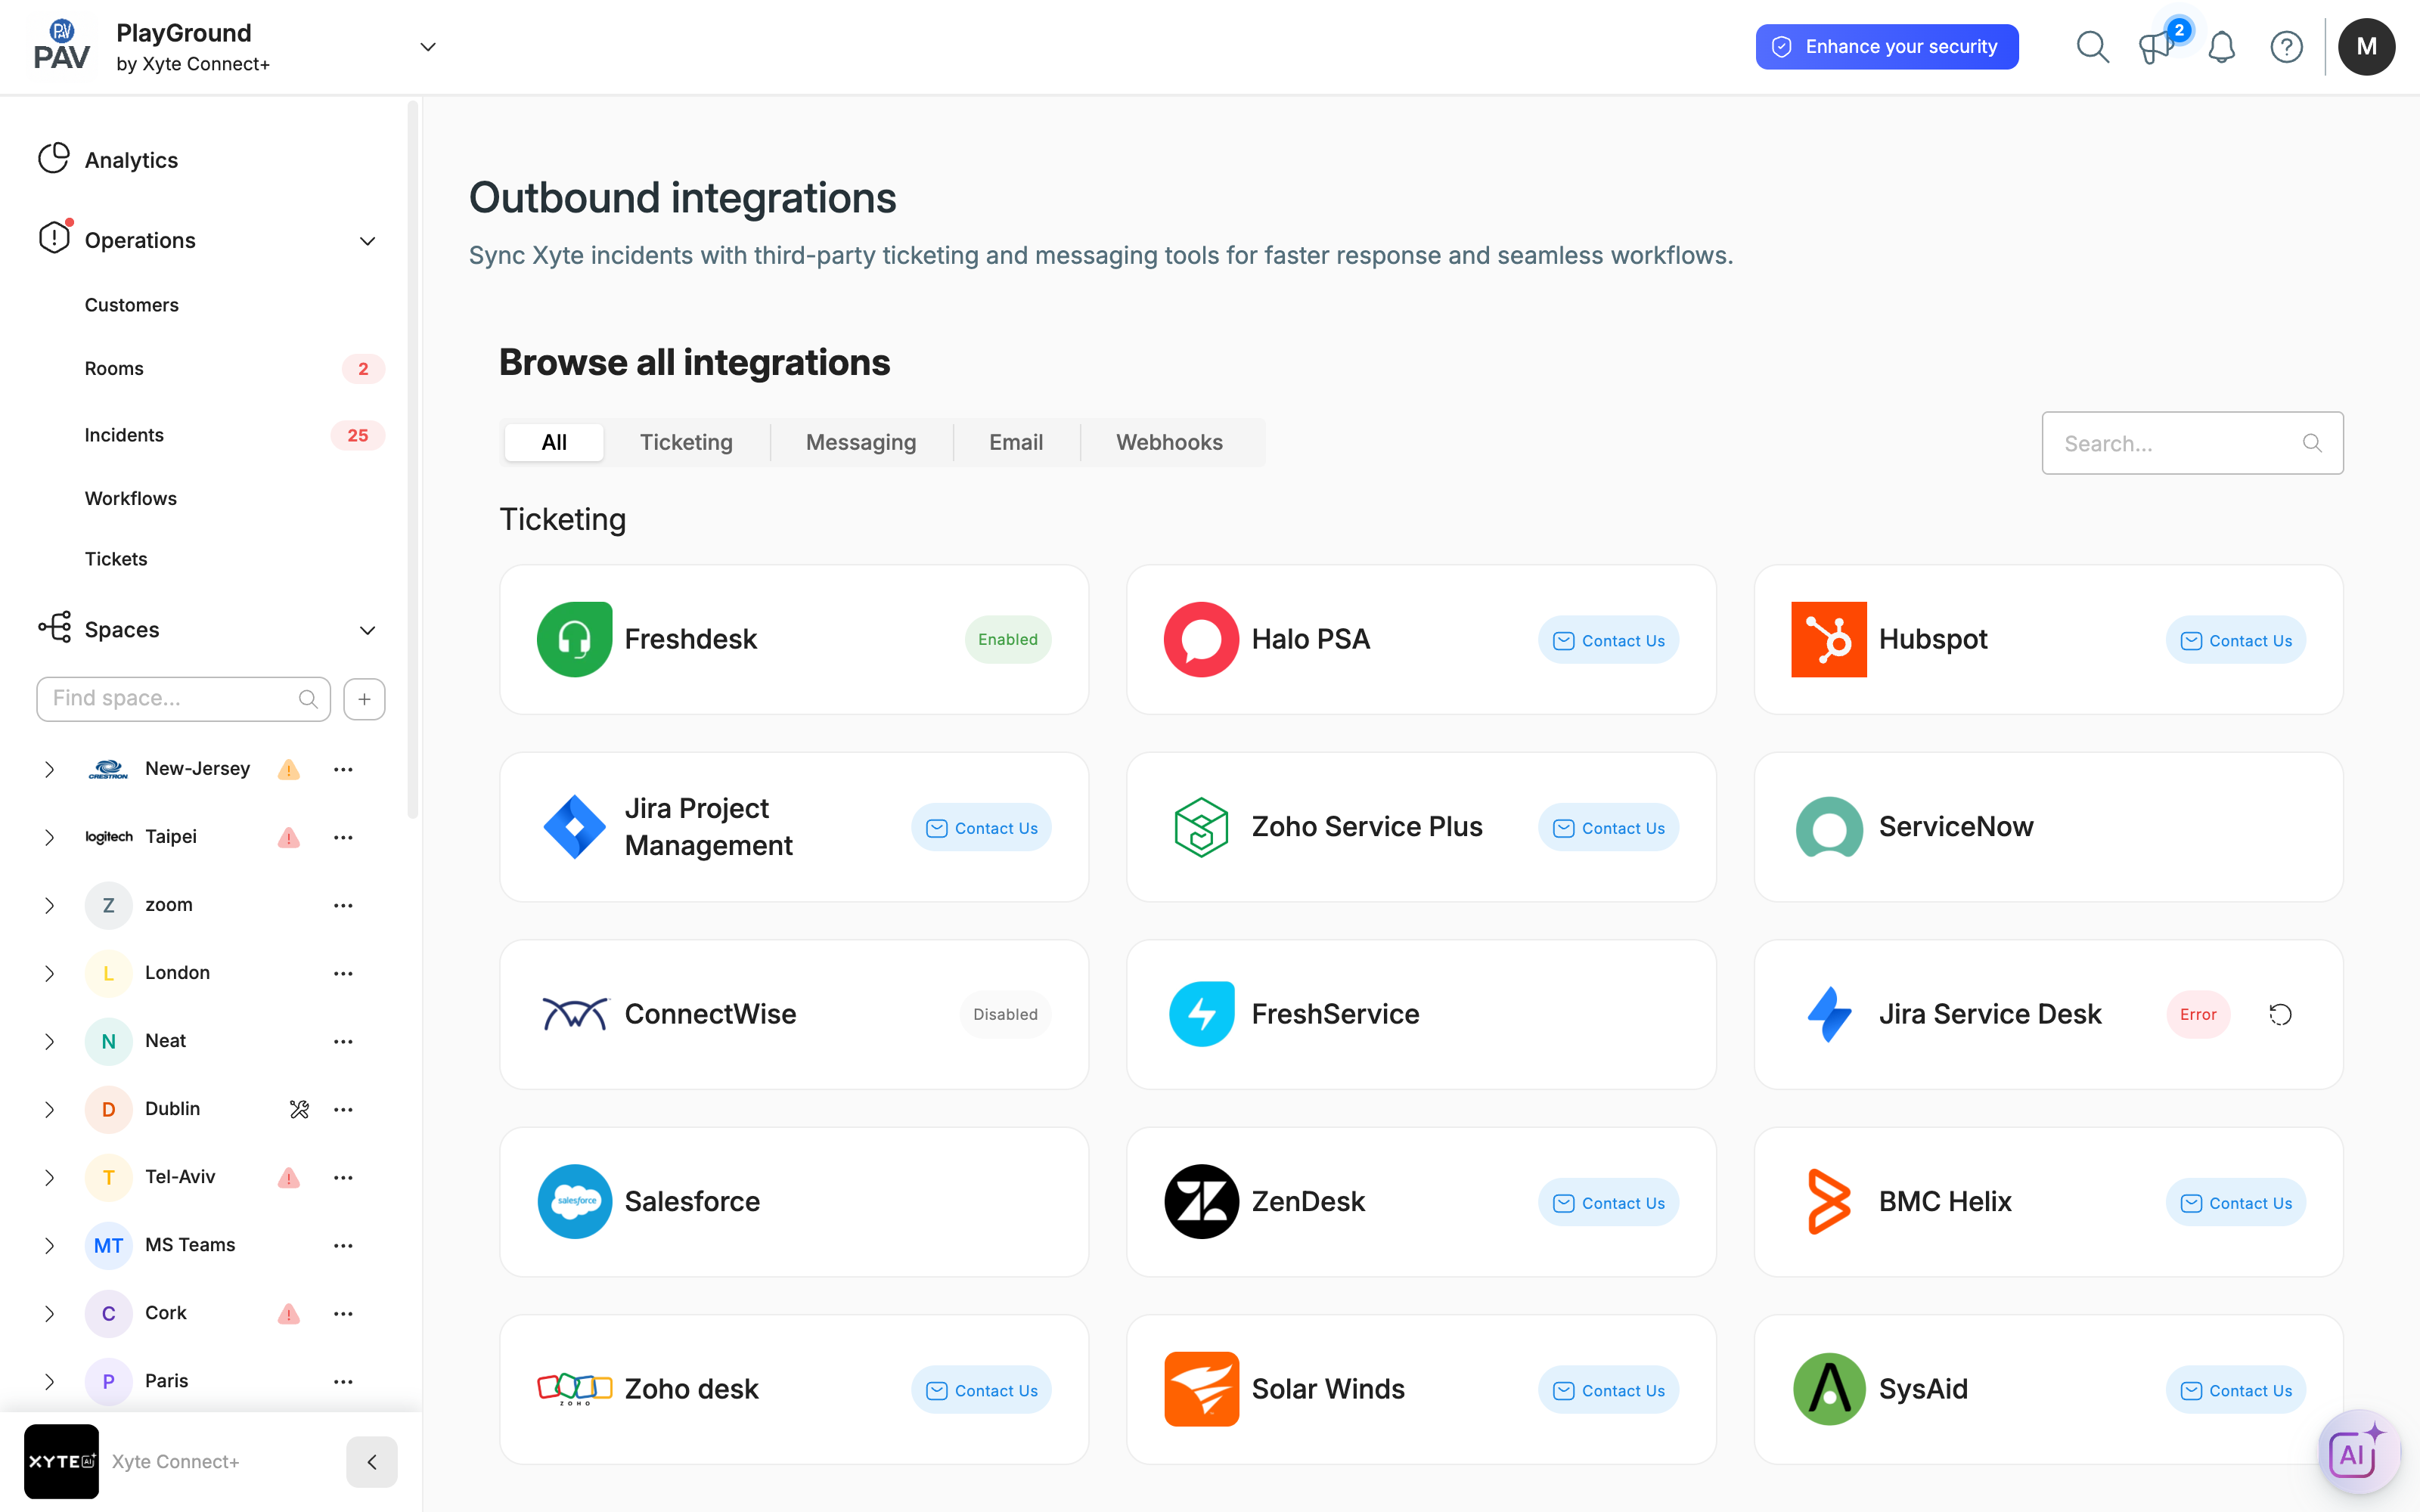Click the Freshdesk Enabled status badge
This screenshot has height=1512, width=2420.
pos(1007,639)
